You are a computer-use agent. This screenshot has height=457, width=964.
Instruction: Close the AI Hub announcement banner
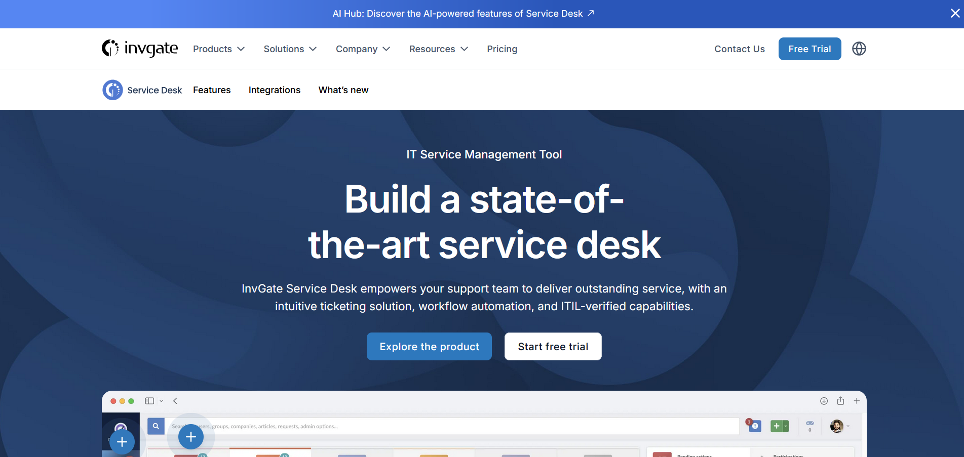(955, 13)
